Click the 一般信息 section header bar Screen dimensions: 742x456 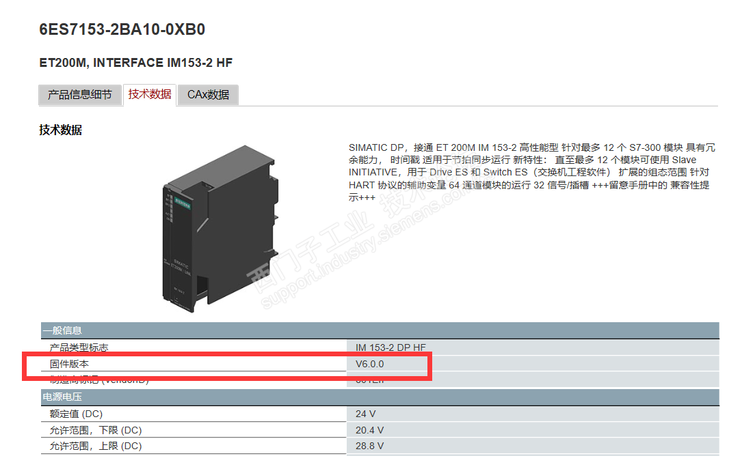pos(380,330)
